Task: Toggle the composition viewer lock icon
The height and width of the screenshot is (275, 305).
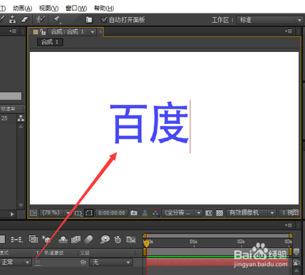Action: 43,32
